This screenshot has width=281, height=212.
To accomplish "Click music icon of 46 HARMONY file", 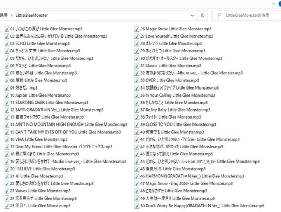I will click(137, 176).
